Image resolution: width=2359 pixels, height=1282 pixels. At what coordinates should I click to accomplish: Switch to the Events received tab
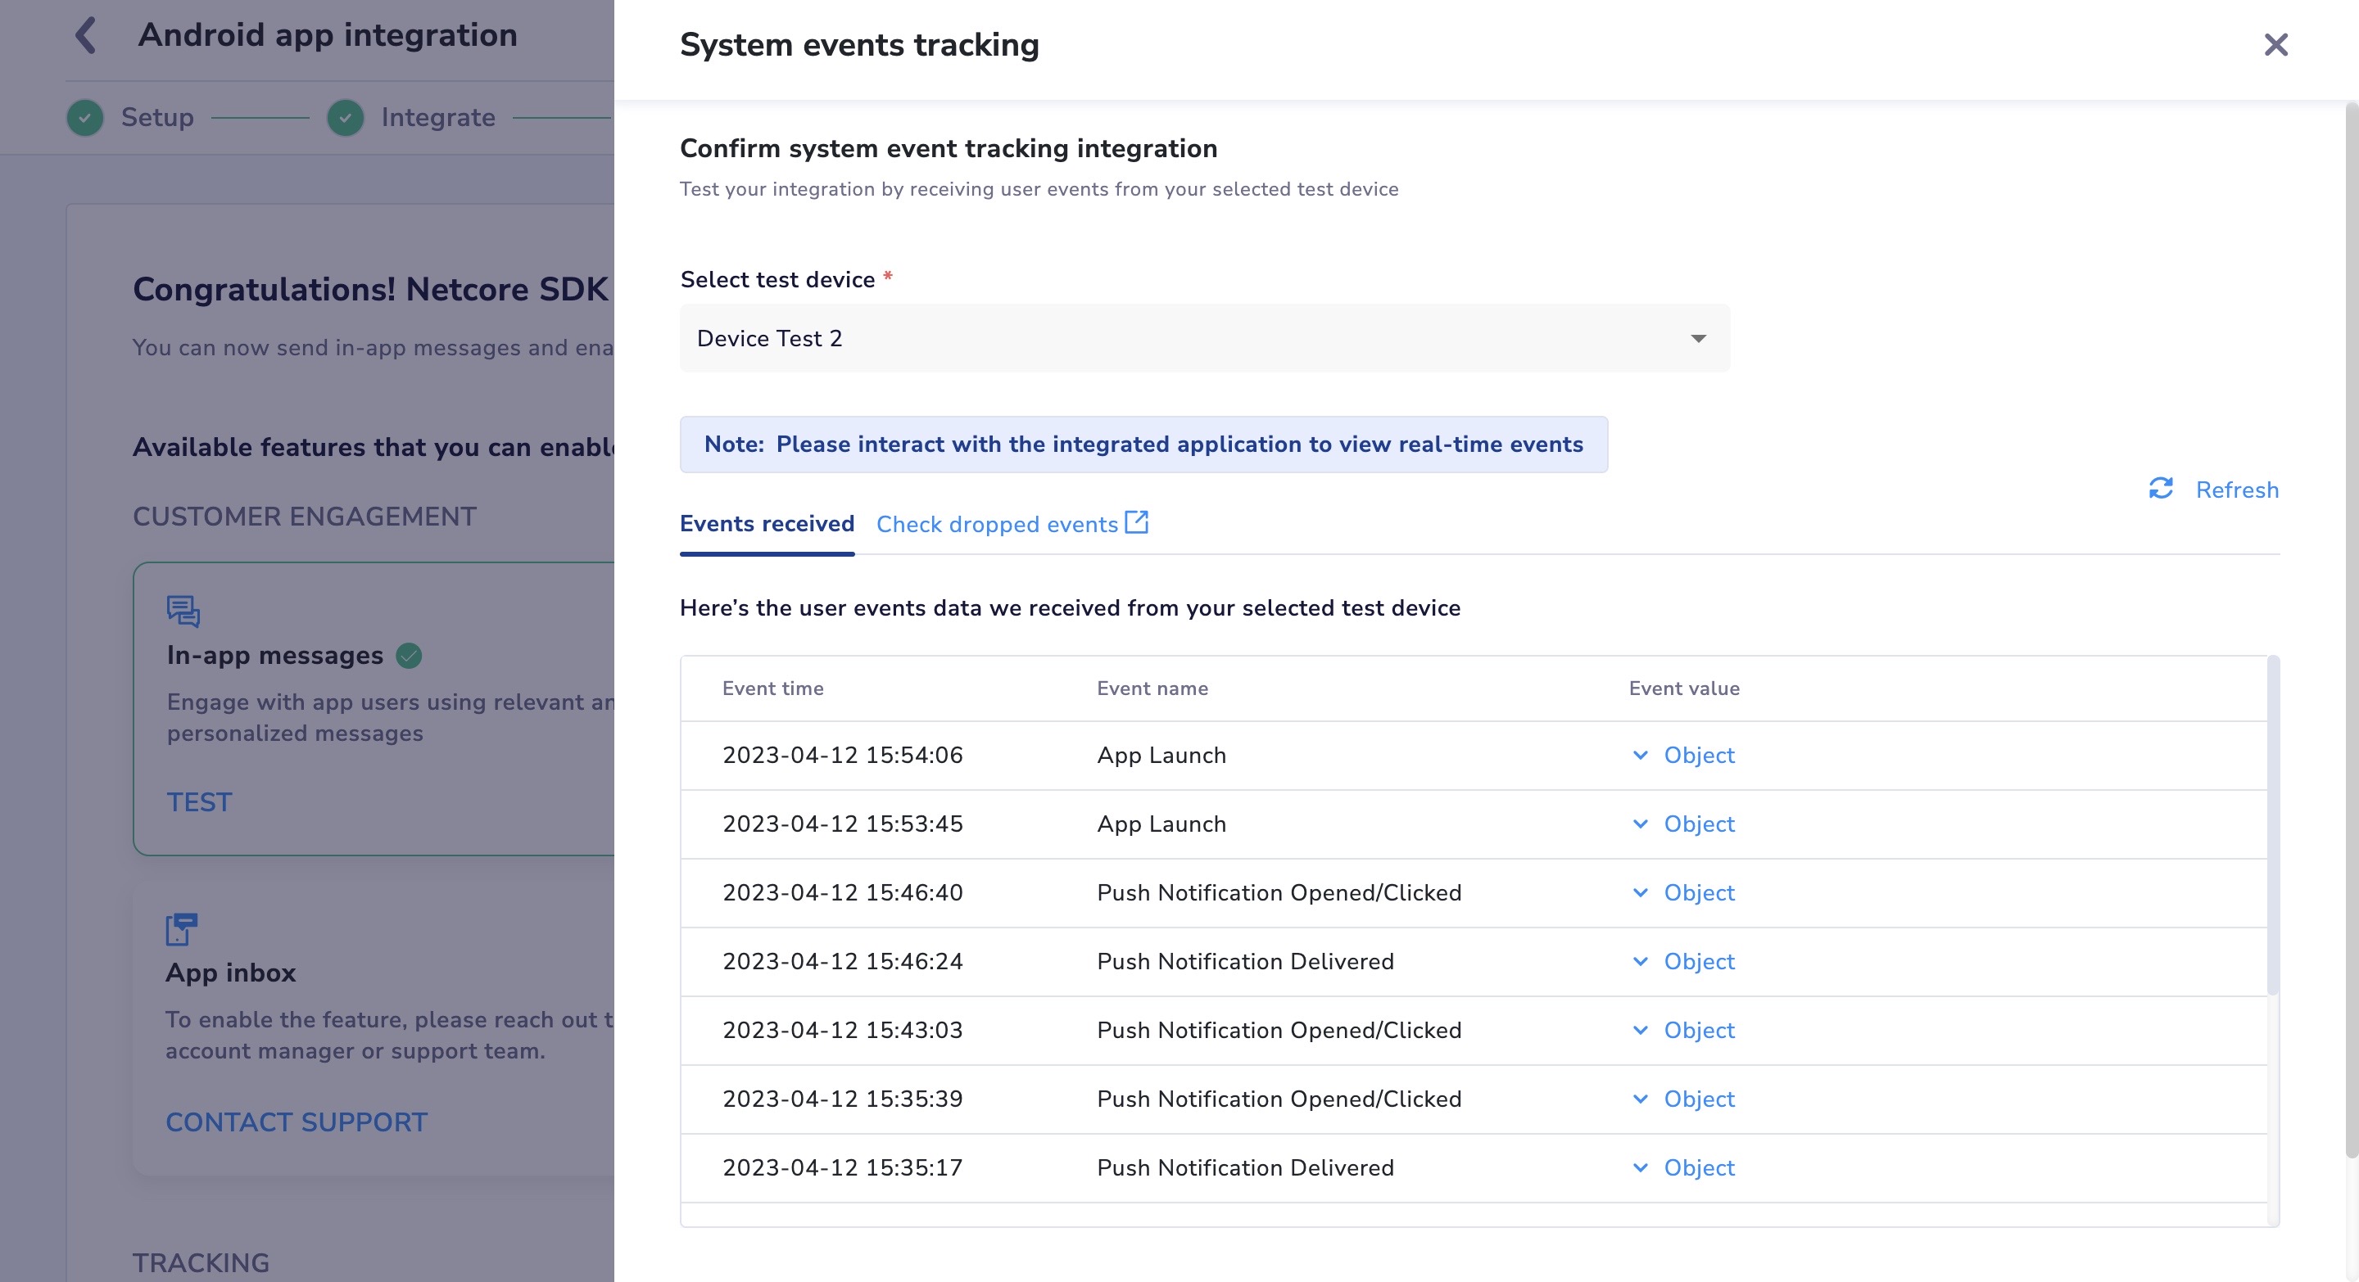tap(767, 523)
